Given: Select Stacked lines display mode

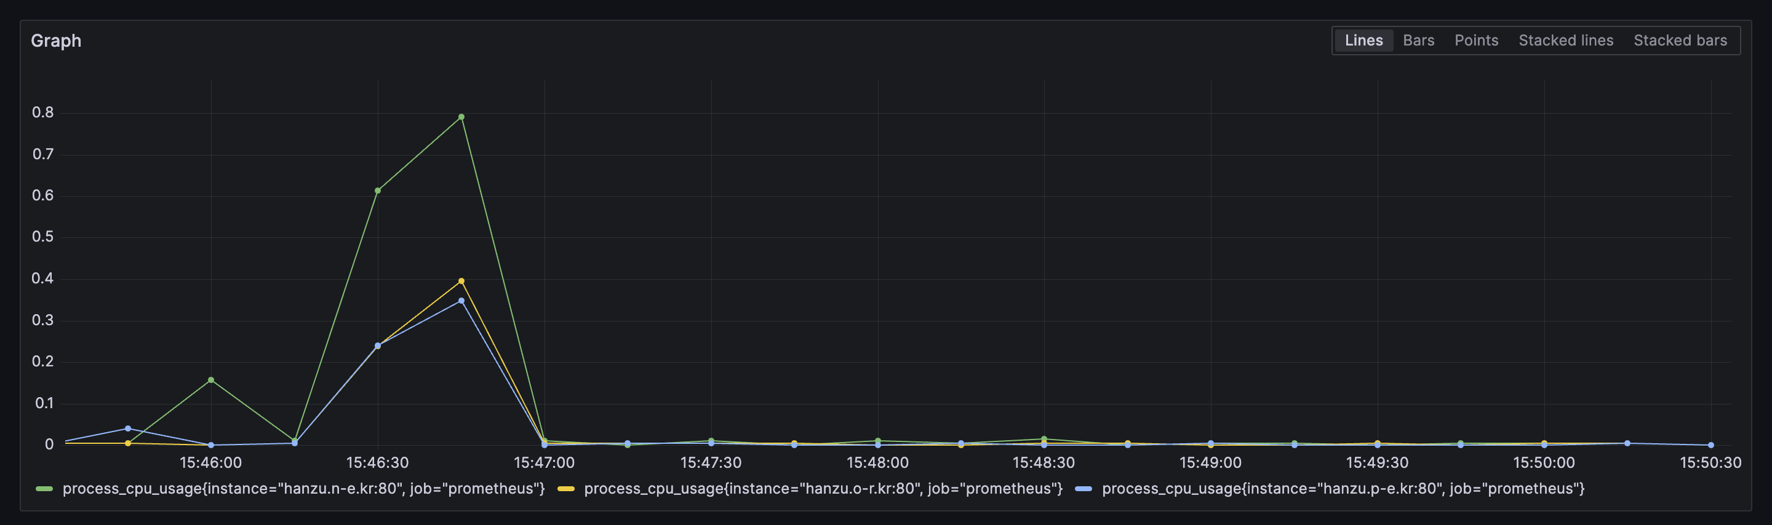Looking at the screenshot, I should click(x=1566, y=41).
